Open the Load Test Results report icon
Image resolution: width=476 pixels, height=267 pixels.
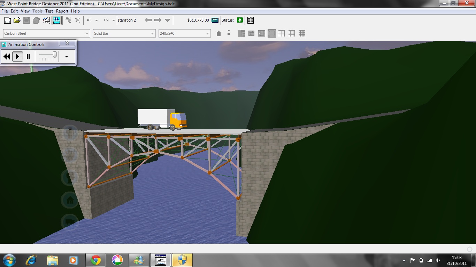(250, 20)
